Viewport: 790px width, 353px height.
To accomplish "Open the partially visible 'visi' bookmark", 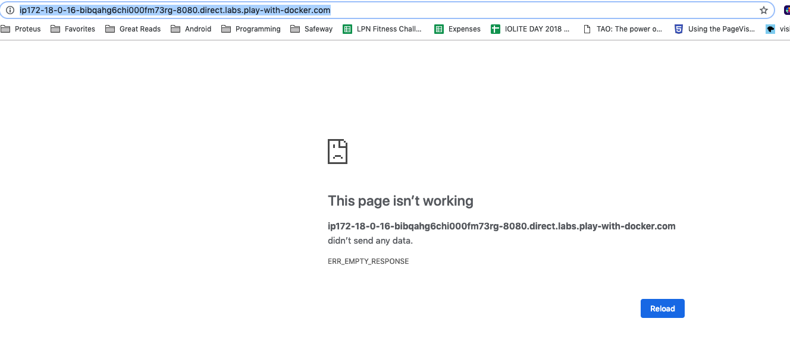I will 777,29.
